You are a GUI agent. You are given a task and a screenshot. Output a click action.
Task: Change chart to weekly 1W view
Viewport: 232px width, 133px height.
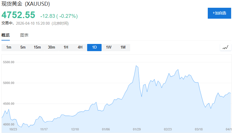point(108,47)
